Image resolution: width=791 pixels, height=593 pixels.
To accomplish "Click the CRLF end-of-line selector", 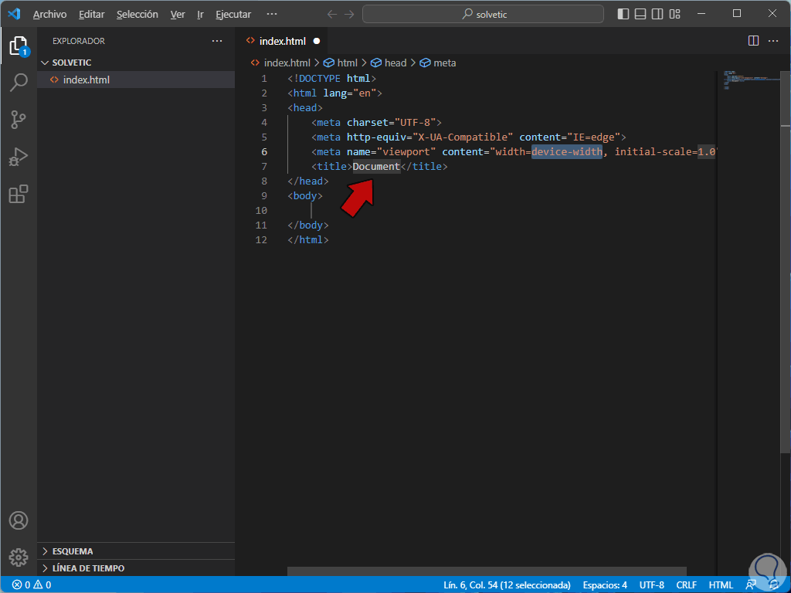I will tap(686, 585).
